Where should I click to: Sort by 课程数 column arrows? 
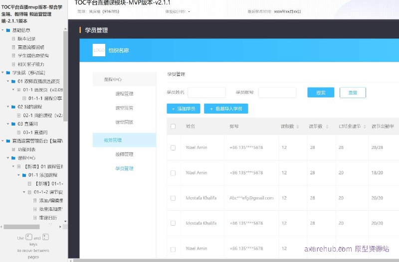(297, 127)
